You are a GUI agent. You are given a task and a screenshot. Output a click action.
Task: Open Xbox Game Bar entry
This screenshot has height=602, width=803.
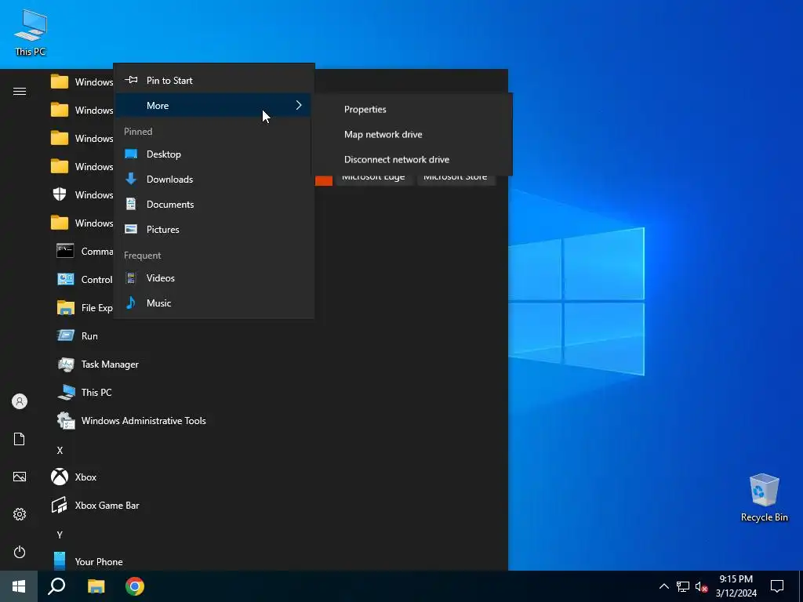(95, 506)
